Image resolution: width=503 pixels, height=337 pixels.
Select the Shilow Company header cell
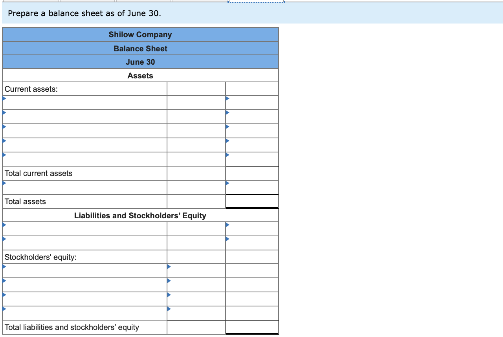click(x=140, y=34)
